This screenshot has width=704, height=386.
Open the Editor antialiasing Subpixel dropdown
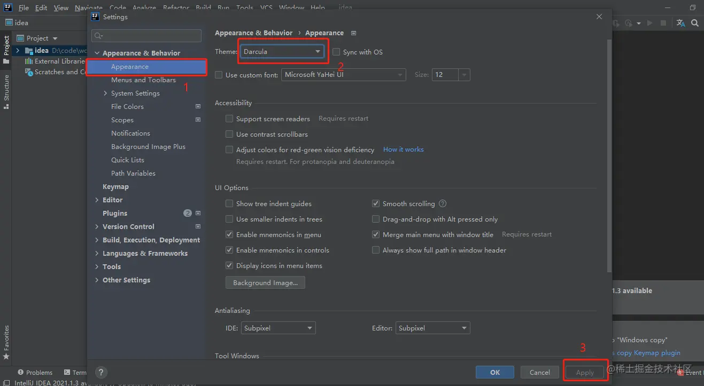[x=432, y=328]
